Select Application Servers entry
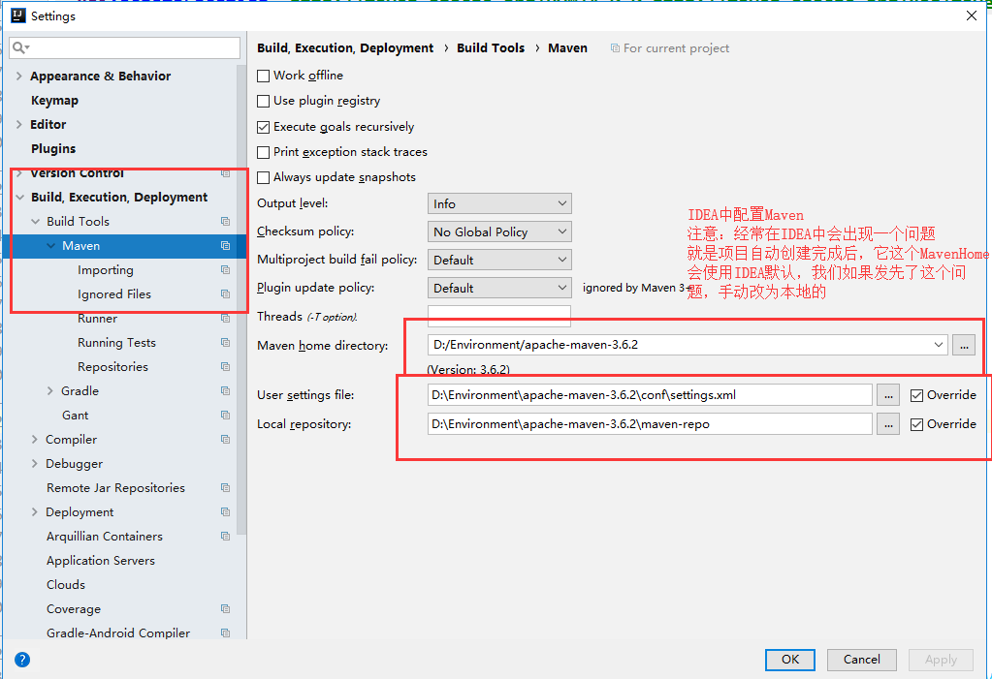992x679 pixels. (x=101, y=561)
